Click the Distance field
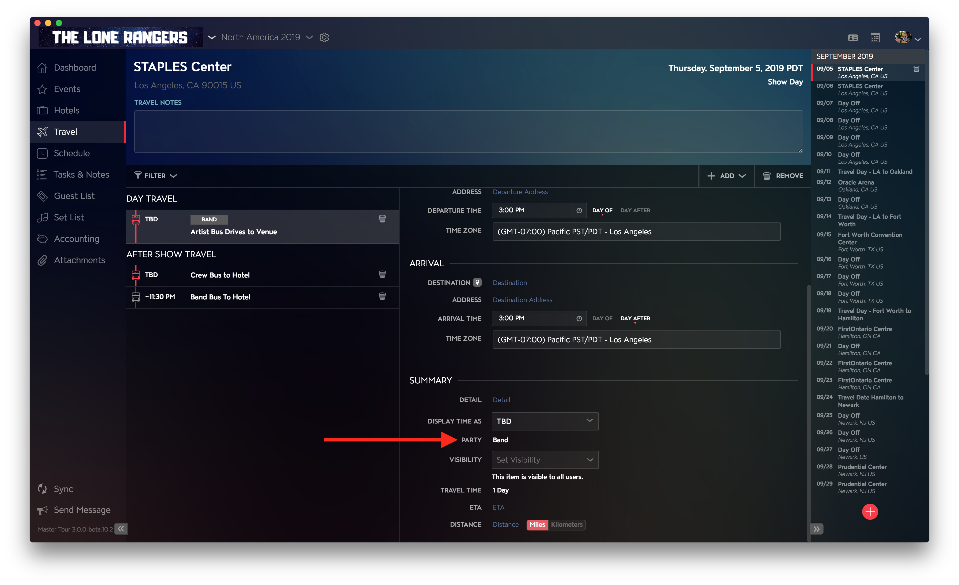959x585 pixels. 505,524
